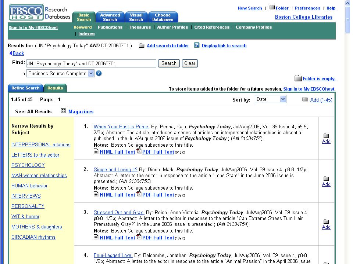
Task: Select the Refine Search tab
Action: click(x=25, y=88)
